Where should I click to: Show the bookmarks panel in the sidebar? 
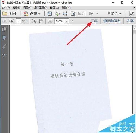(x=4, y=38)
